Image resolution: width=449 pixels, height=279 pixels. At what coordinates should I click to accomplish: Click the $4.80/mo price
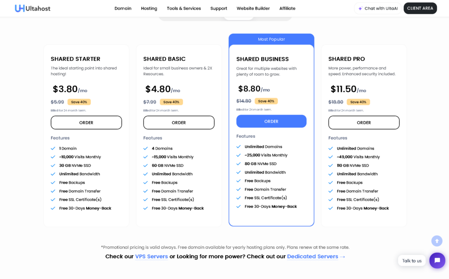163,89
